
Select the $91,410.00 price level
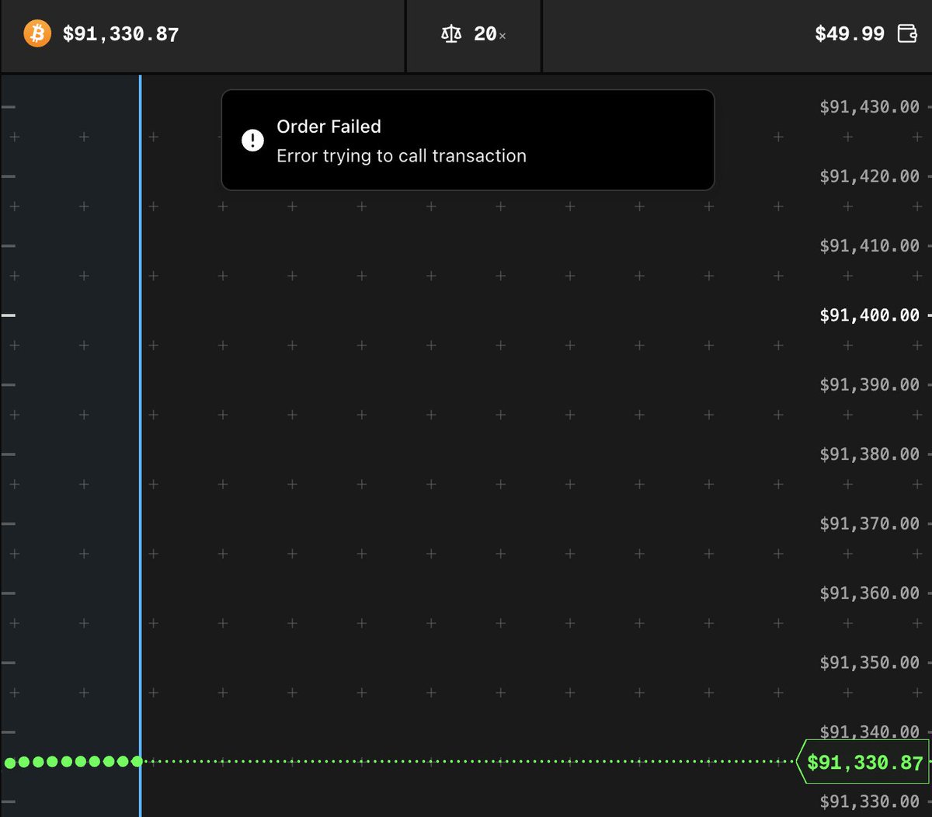pos(869,246)
